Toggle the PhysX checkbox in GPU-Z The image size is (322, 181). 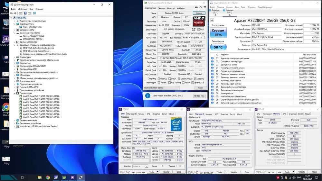(183, 83)
